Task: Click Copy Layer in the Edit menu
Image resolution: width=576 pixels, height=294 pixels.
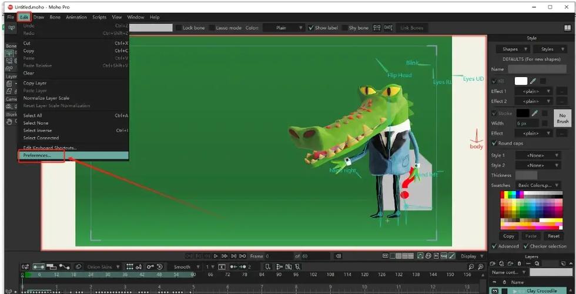Action: point(73,83)
